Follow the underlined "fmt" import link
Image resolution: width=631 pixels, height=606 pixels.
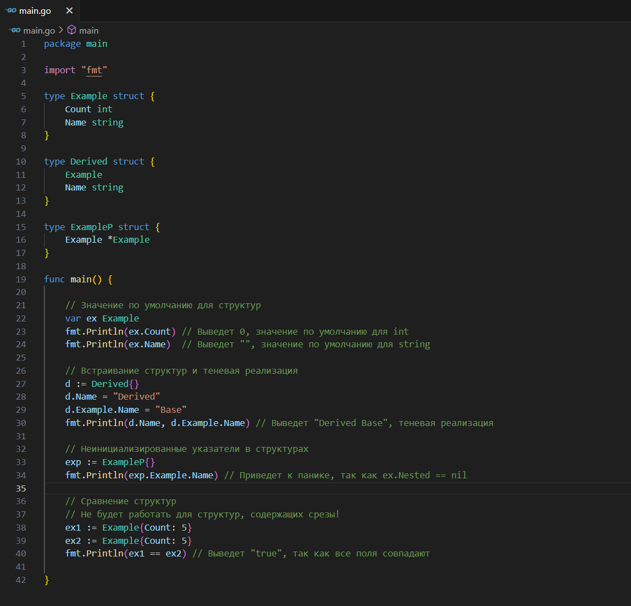pos(94,70)
